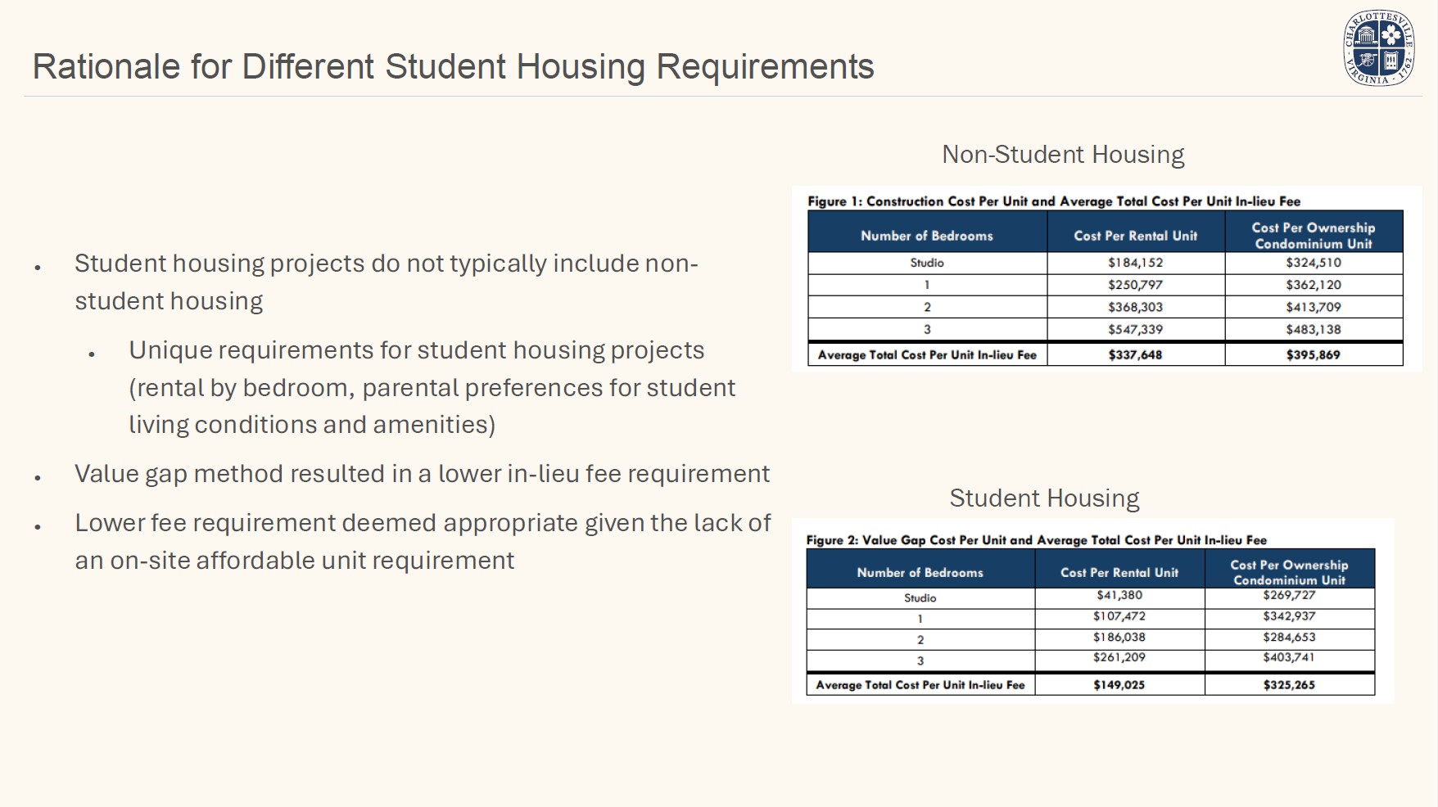
Task: Click the $184,152 studio rental cost cell
Action: click(1135, 263)
